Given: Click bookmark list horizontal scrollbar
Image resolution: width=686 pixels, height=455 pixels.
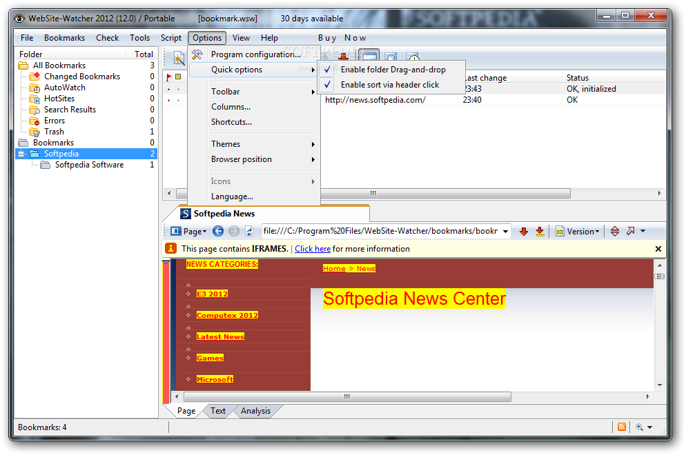Looking at the screenshot, I should tap(373, 193).
